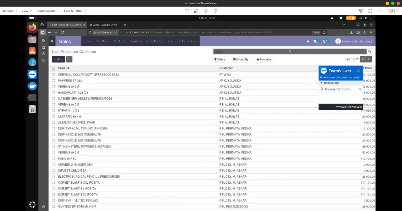Sort the table by the Customer column header

pos(226,68)
